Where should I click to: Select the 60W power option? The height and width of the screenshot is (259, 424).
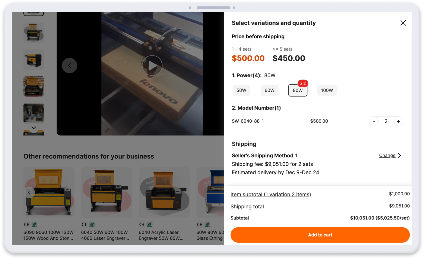pos(269,90)
